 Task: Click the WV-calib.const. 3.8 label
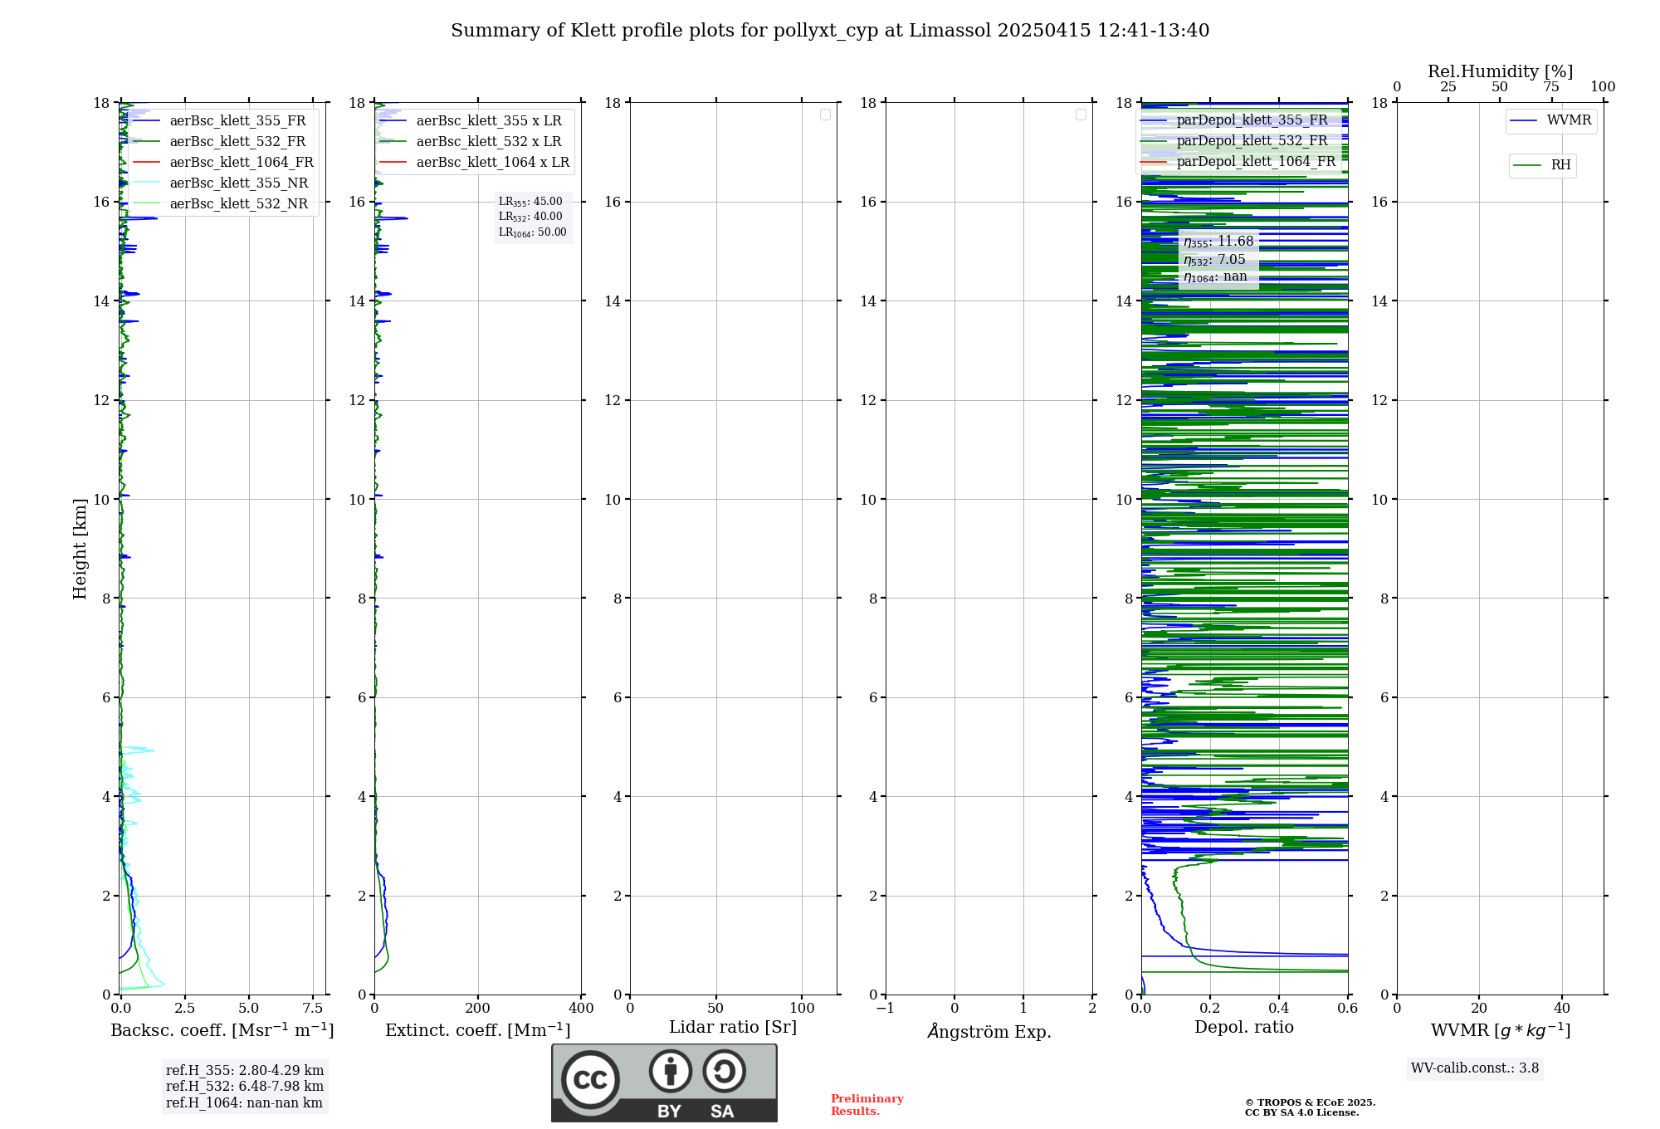1474,1068
